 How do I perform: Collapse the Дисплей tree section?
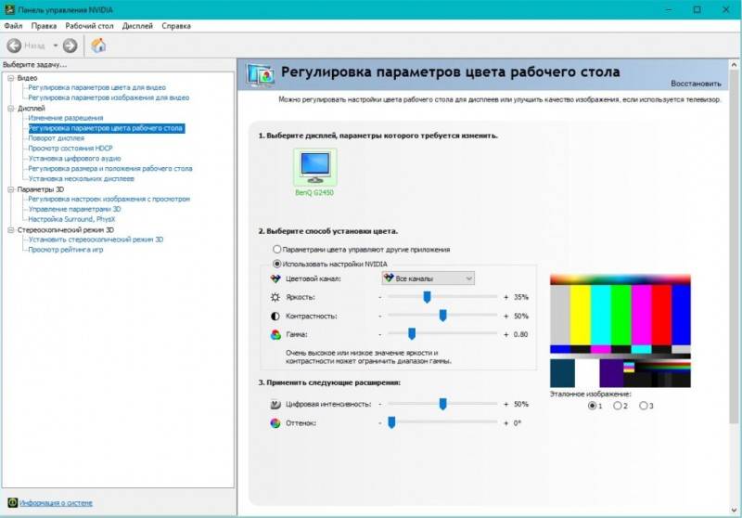11,109
